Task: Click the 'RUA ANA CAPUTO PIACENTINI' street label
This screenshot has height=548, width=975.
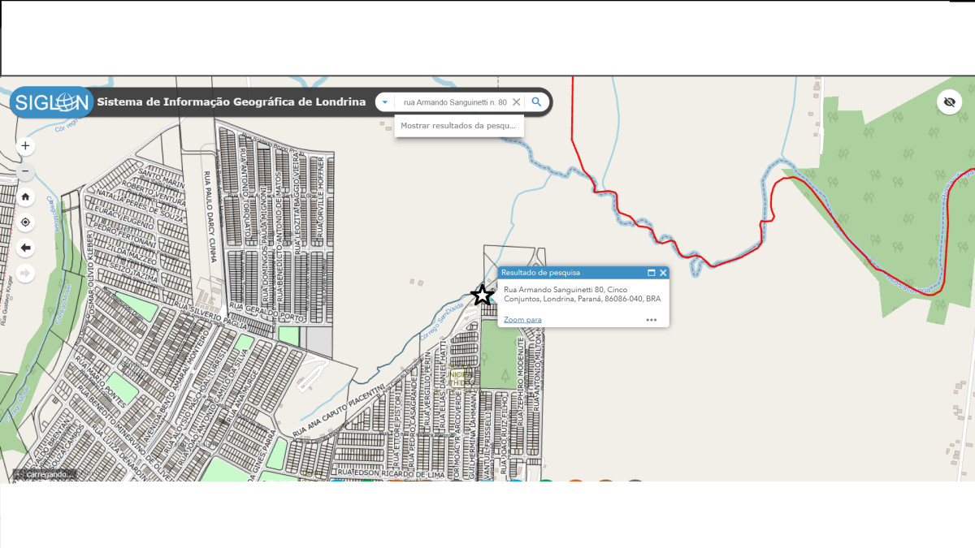Action: click(x=338, y=410)
